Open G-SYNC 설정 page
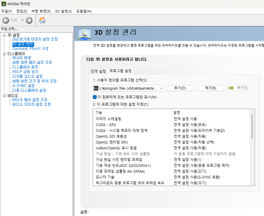This screenshot has width=264, height=216. 23,86
